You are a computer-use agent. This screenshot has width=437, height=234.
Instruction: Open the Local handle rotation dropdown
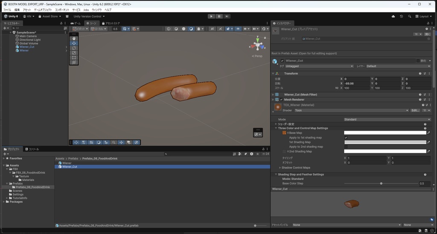(x=99, y=29)
